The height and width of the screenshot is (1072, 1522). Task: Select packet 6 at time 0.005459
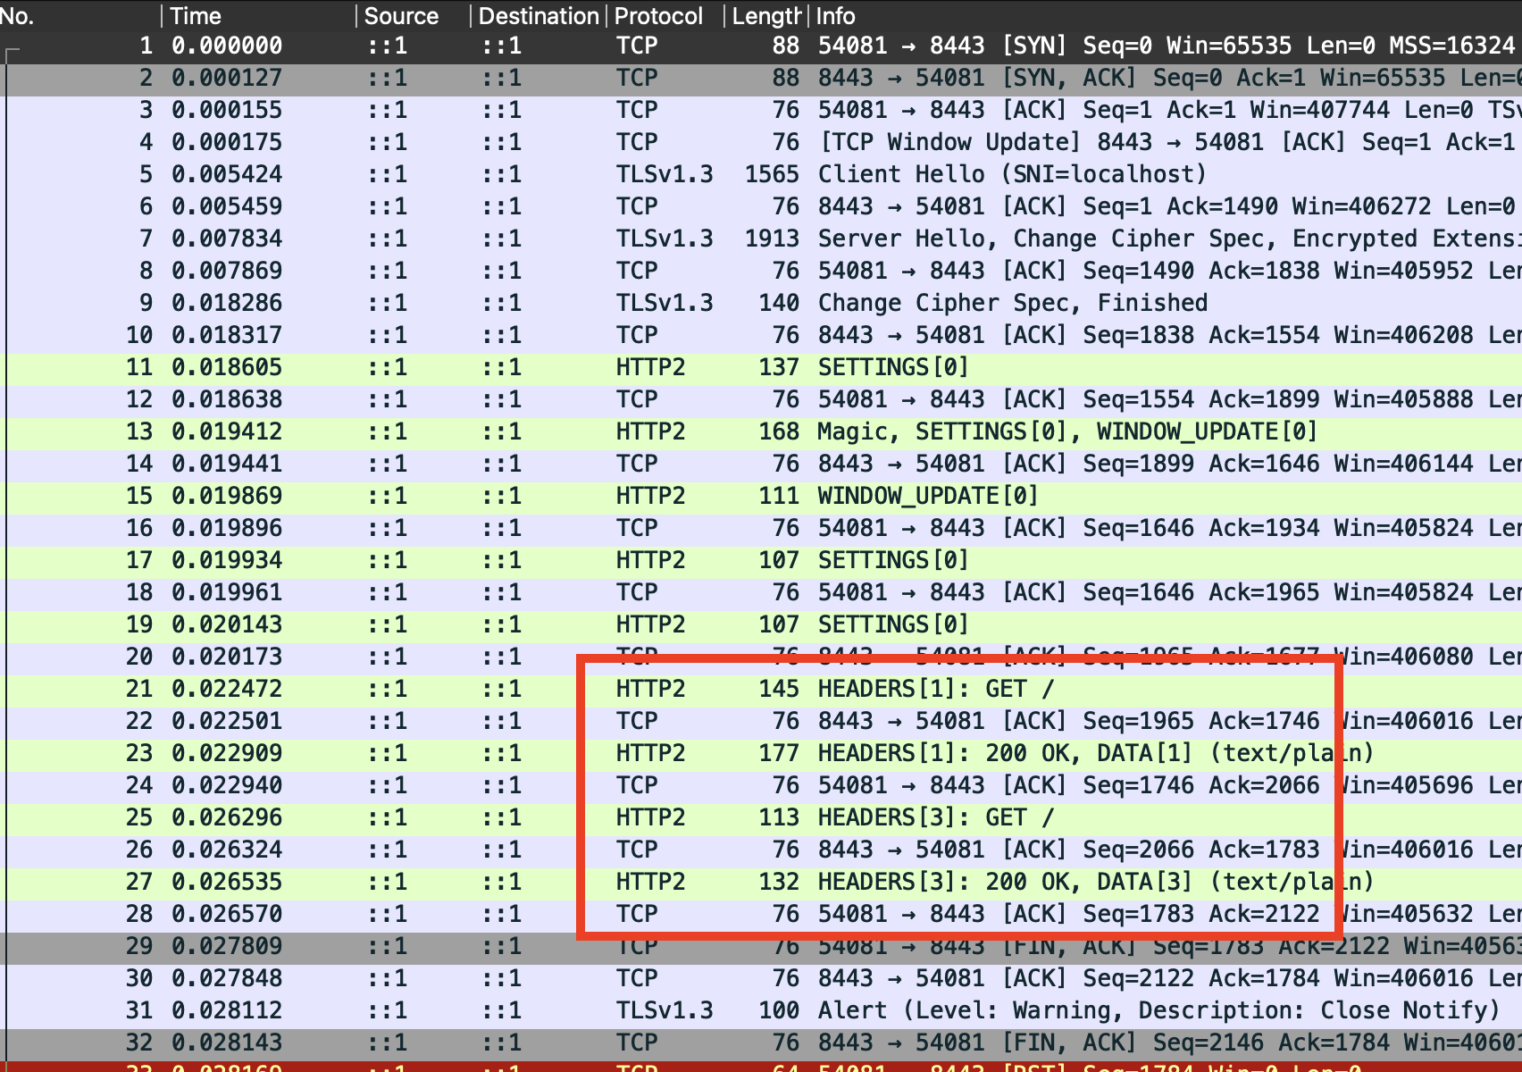761,206
